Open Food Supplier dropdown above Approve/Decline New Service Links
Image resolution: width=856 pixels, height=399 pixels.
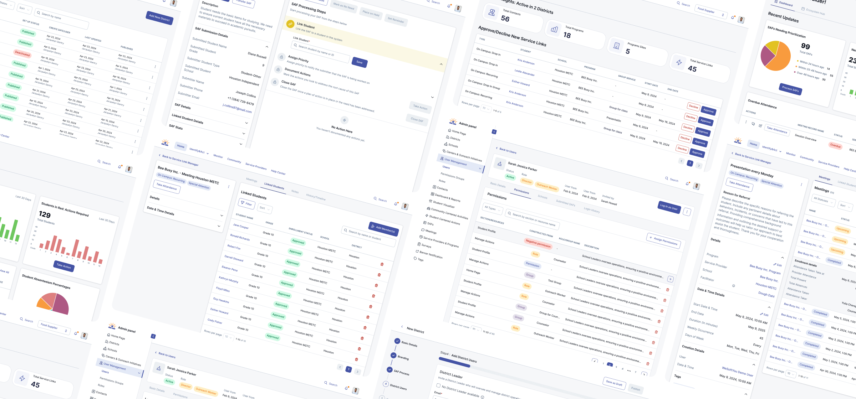[712, 11]
